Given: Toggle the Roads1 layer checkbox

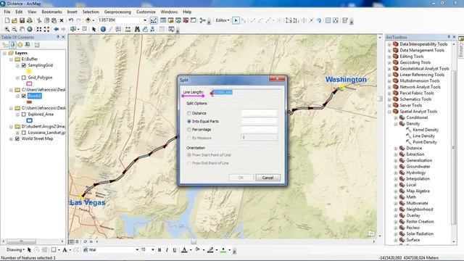Looking at the screenshot, I should pos(24,96).
